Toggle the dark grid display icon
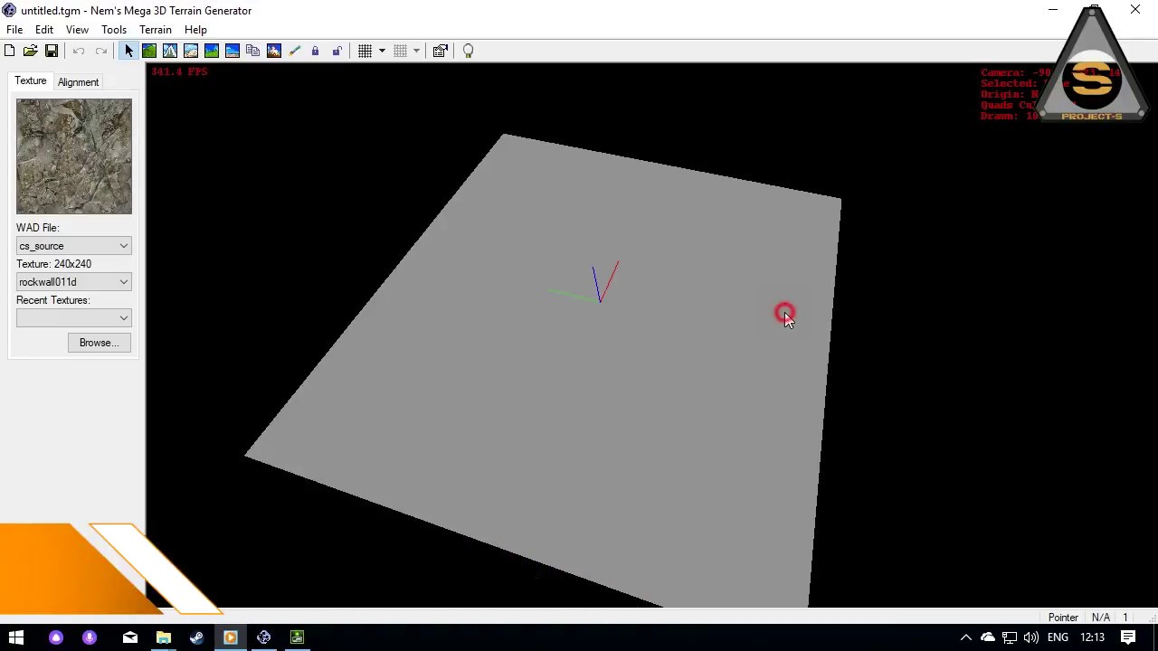This screenshot has height=651, width=1158. [x=365, y=51]
